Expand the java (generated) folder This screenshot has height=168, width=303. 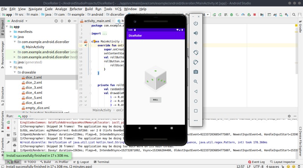tap(11, 62)
